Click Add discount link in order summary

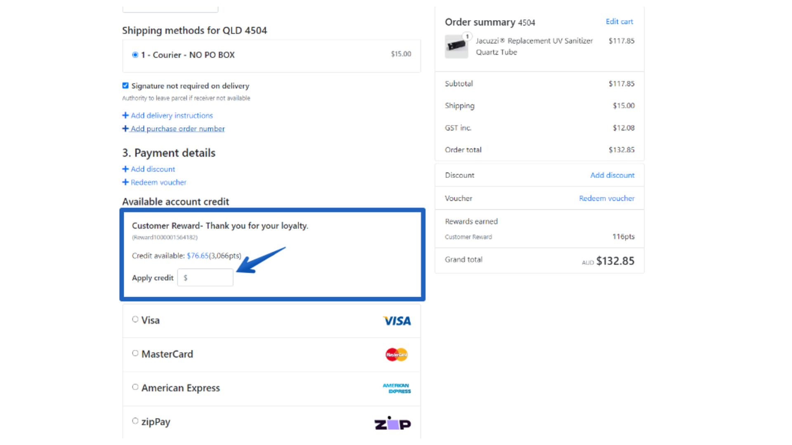pyautogui.click(x=612, y=175)
